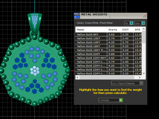
Task: Click the 4.20 grams value for 14KY
Action: (x=111, y=42)
